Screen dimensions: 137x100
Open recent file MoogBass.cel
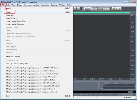tap(37, 92)
